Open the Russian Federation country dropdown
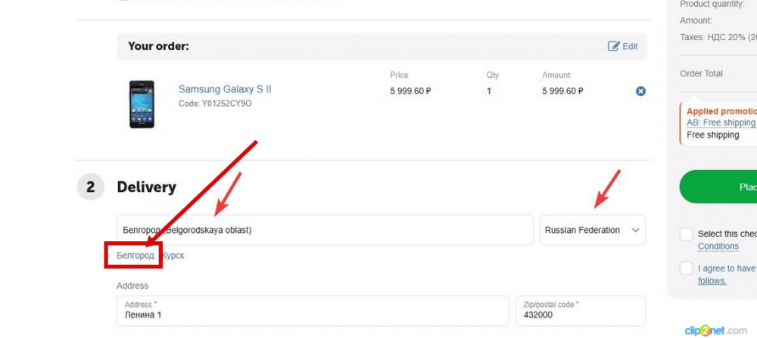 point(593,230)
